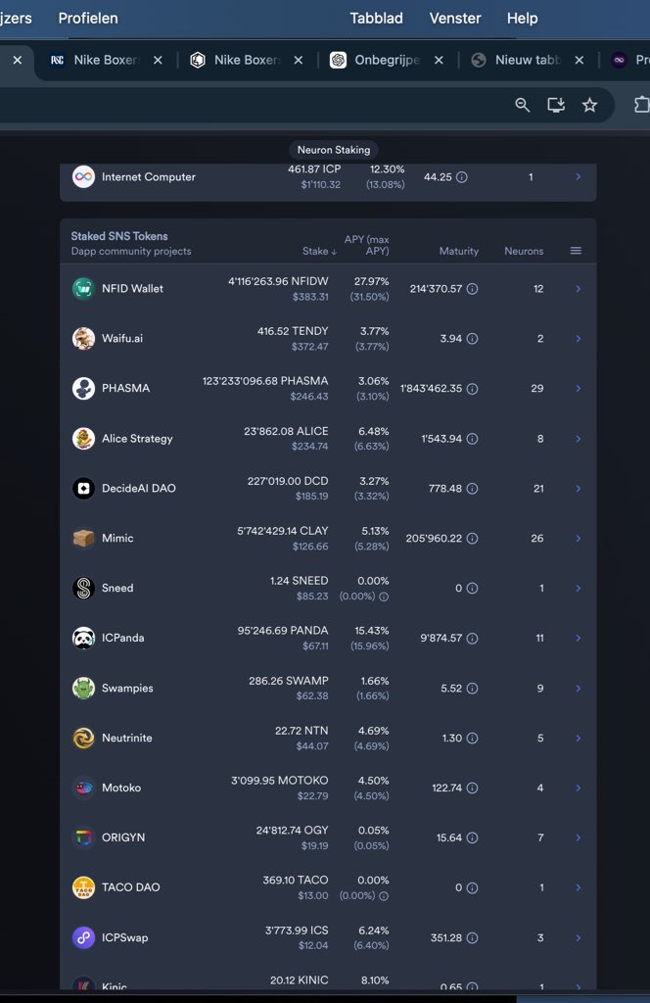Select the TACO DAO token logo

point(83,887)
